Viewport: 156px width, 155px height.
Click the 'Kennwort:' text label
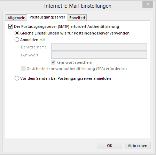point(30,55)
